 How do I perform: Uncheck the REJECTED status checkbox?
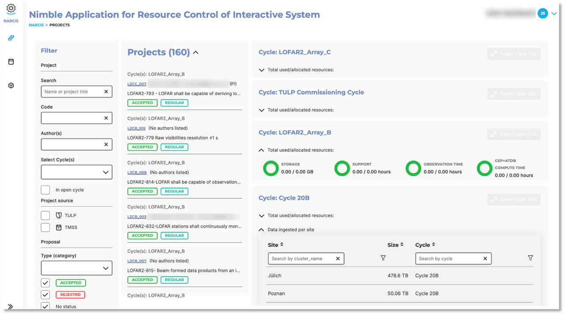(x=45, y=295)
